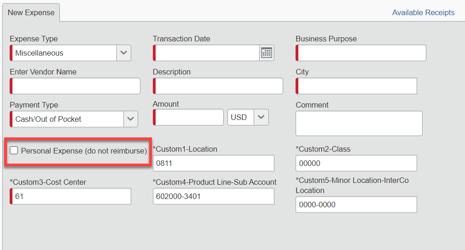
Task: Click the City text field
Action: tap(357, 86)
